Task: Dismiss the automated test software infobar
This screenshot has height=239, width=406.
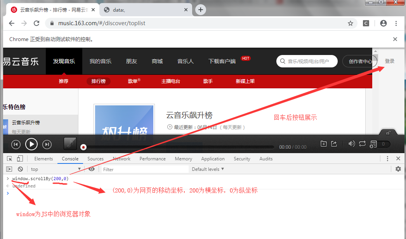Action: click(x=395, y=39)
